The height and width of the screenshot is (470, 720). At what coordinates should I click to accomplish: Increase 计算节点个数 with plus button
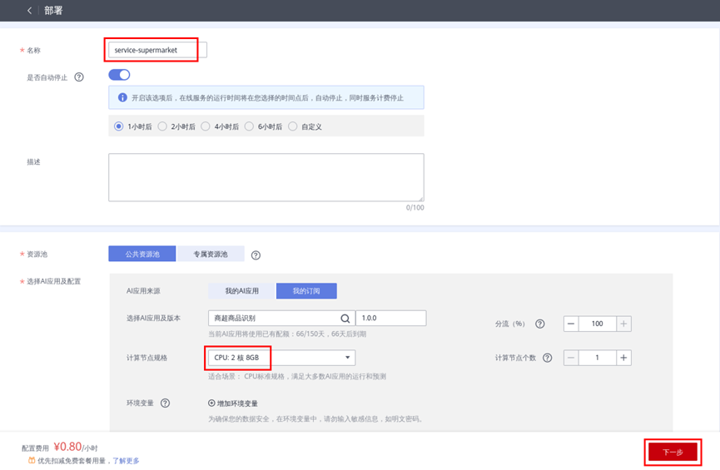pyautogui.click(x=623, y=358)
